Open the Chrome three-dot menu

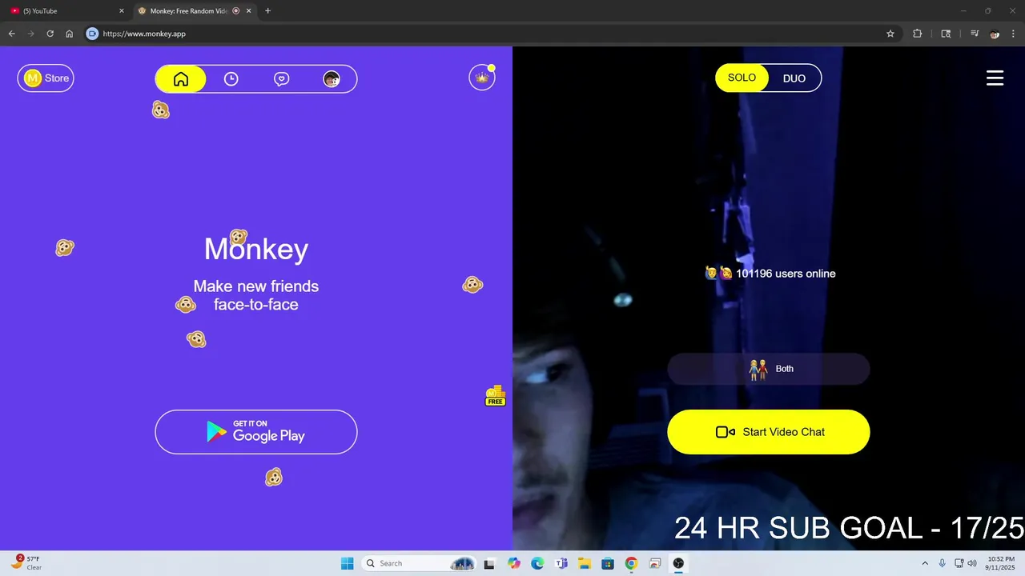1013,34
